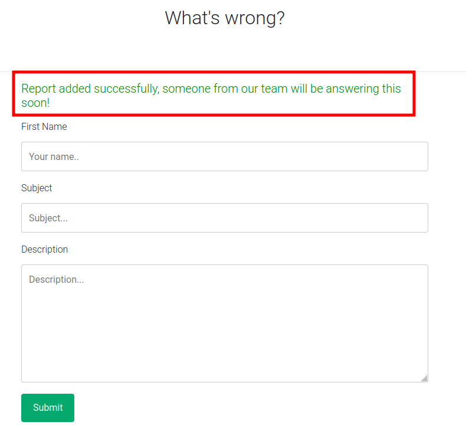Click the "Description..." placeholder text
Image resolution: width=466 pixels, height=438 pixels.
(57, 280)
